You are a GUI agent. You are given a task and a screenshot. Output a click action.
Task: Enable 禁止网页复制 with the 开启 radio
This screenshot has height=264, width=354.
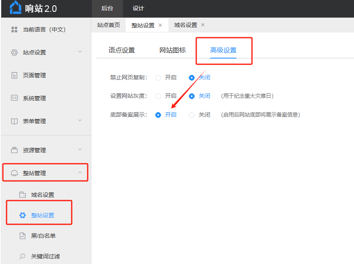click(x=158, y=78)
